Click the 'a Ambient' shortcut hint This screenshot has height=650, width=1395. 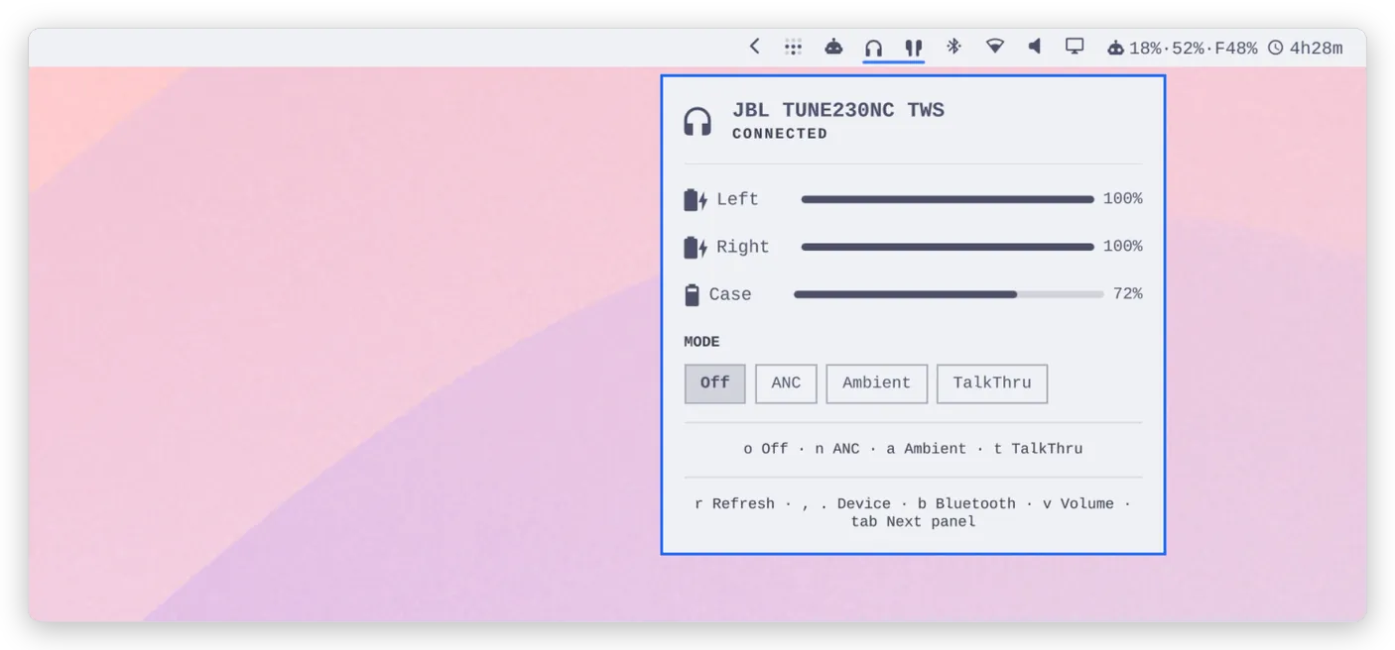click(927, 449)
